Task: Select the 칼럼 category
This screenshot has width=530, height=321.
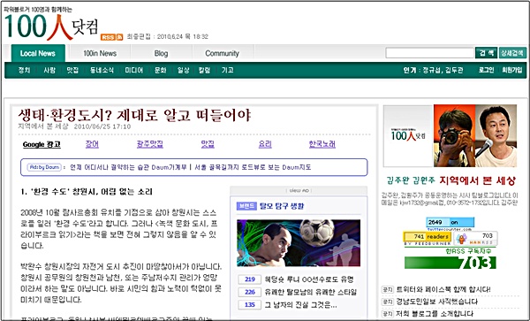Action: coord(205,70)
